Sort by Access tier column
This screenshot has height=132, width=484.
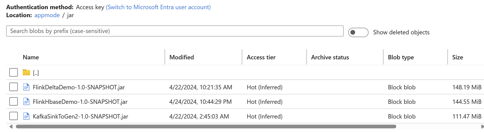261,57
